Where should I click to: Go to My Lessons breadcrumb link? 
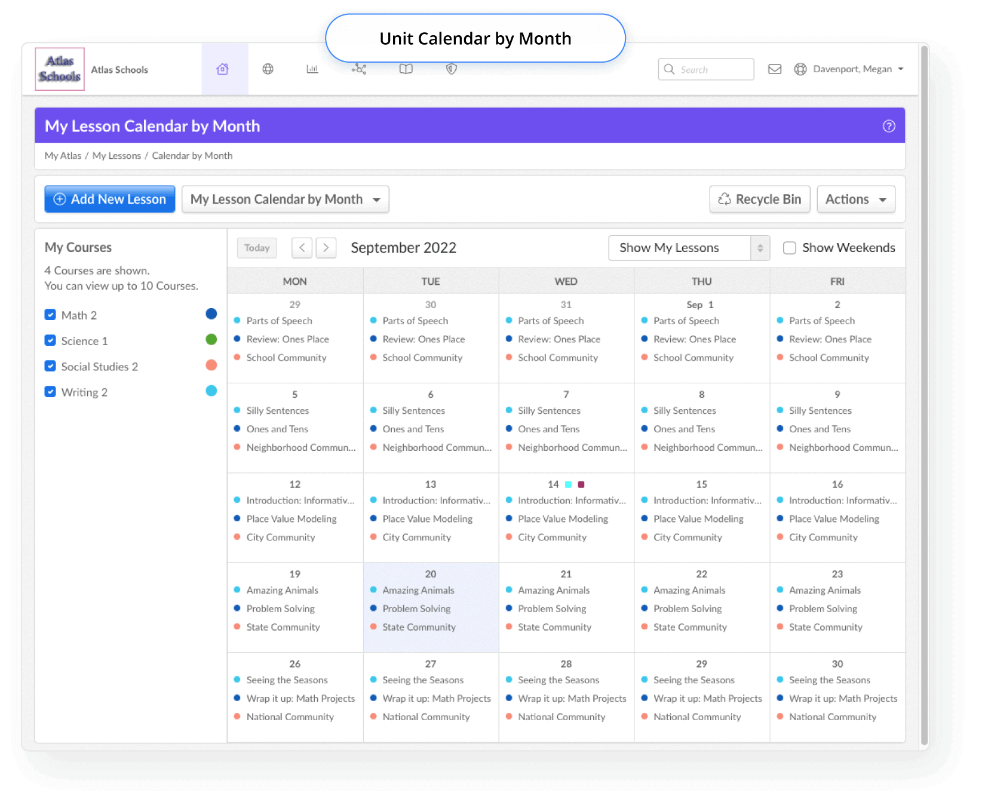116,156
